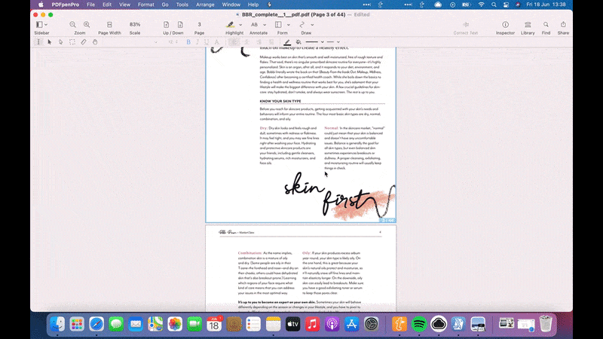Image resolution: width=603 pixels, height=339 pixels.
Task: Select the Form tool icon
Action: pyautogui.click(x=278, y=25)
